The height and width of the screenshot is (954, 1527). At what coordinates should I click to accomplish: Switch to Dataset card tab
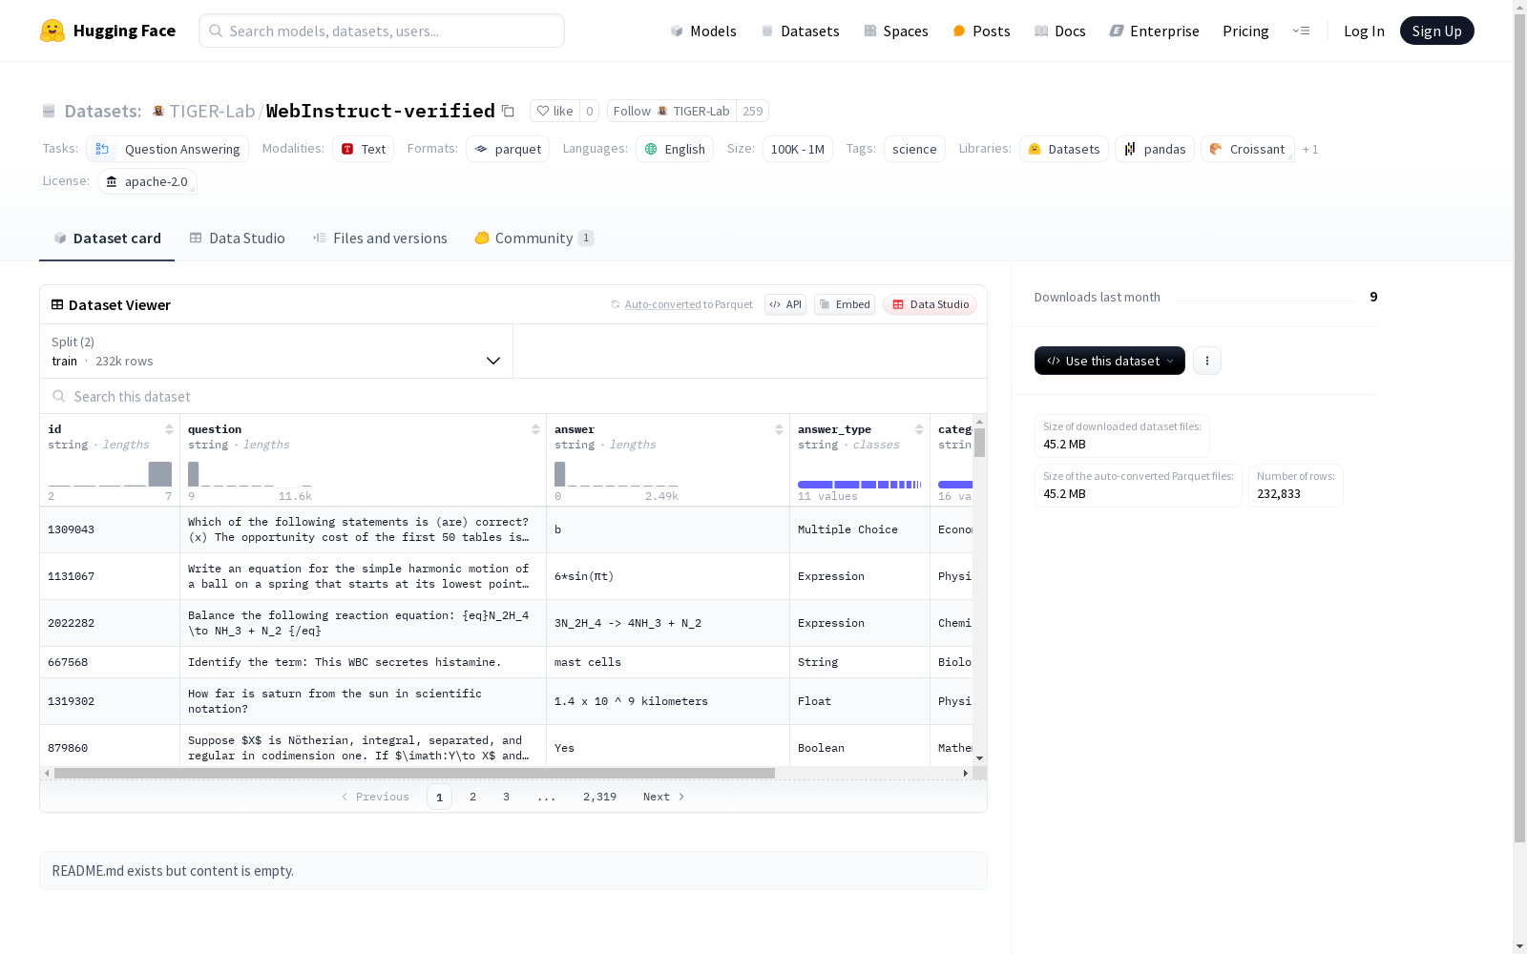coord(107,238)
